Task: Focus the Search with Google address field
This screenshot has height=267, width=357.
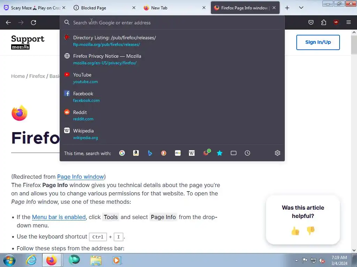Action: tap(172, 23)
